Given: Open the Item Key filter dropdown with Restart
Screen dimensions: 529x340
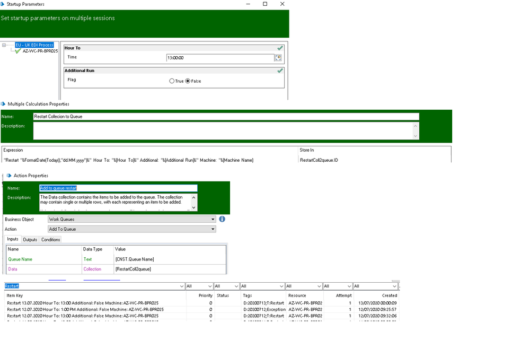Looking at the screenshot, I should (181, 286).
